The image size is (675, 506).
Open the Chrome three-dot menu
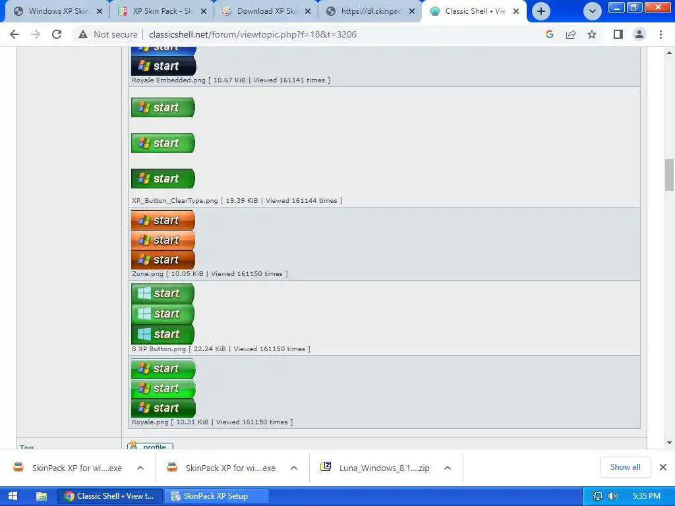pyautogui.click(x=660, y=34)
